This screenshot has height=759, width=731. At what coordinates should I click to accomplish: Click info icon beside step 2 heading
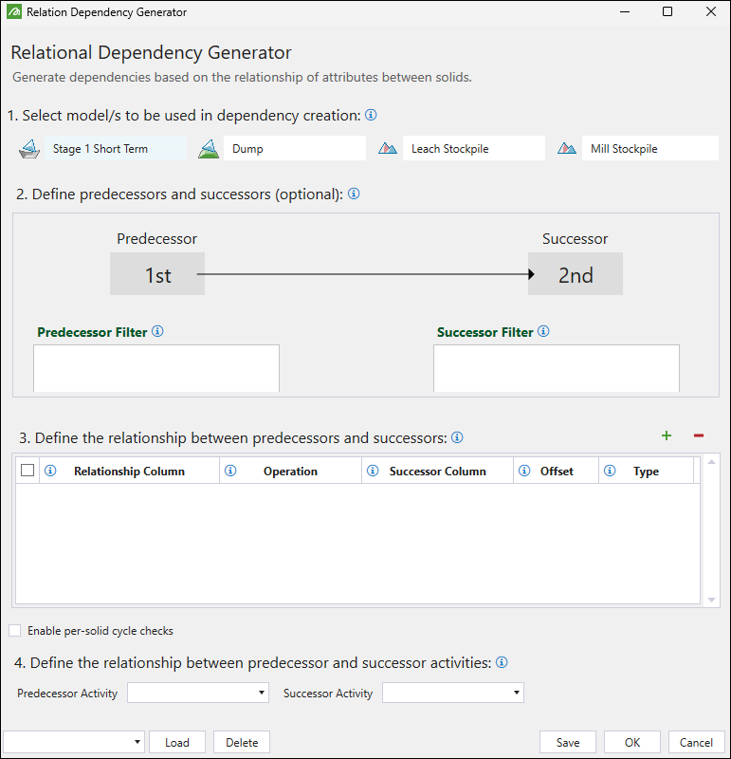pos(354,194)
